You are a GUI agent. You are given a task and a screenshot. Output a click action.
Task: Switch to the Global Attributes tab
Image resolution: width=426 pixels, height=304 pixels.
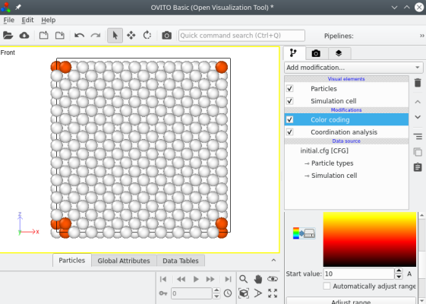(124, 261)
